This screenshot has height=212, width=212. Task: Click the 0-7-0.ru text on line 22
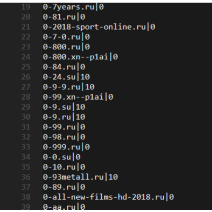[61, 37]
